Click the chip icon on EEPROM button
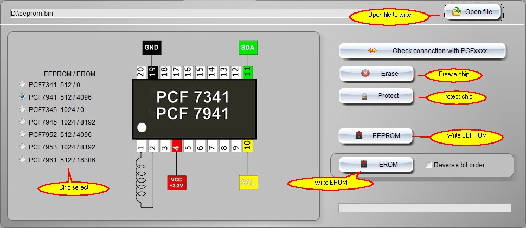The image size is (526, 228). click(359, 135)
